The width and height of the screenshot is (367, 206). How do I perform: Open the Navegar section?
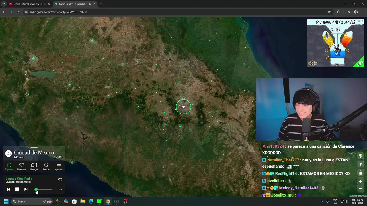coord(34,167)
